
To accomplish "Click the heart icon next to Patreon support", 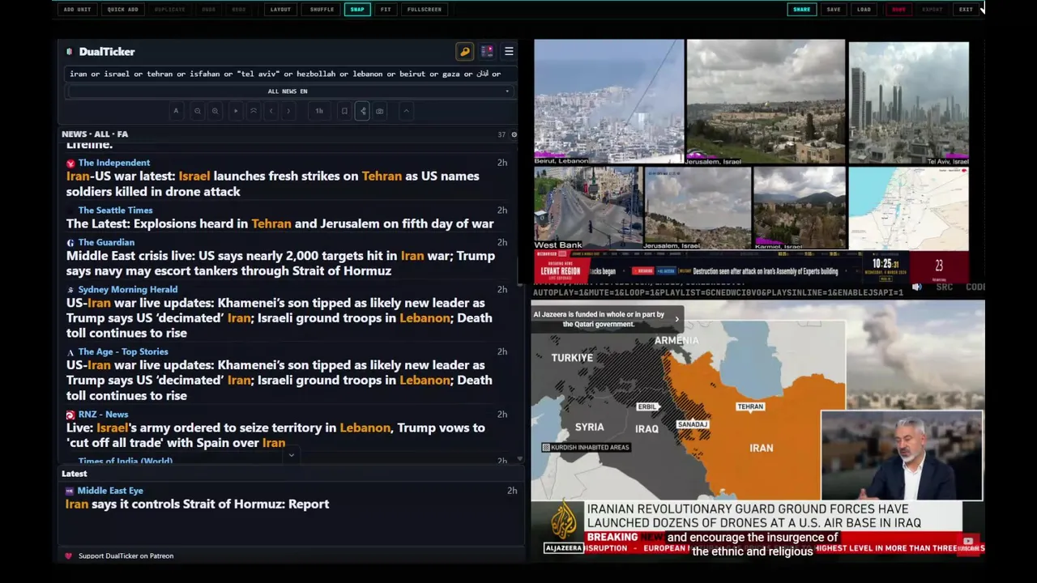I will 69,555.
